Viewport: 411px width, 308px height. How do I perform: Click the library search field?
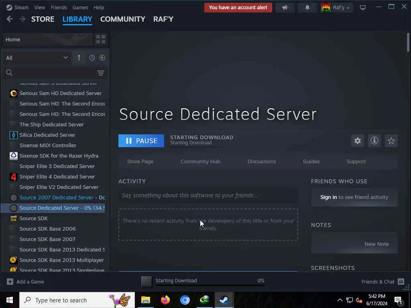[55, 73]
